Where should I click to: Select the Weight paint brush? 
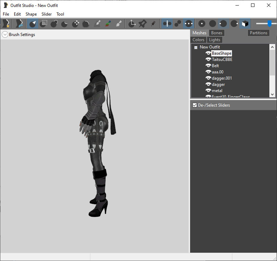click(x=97, y=24)
